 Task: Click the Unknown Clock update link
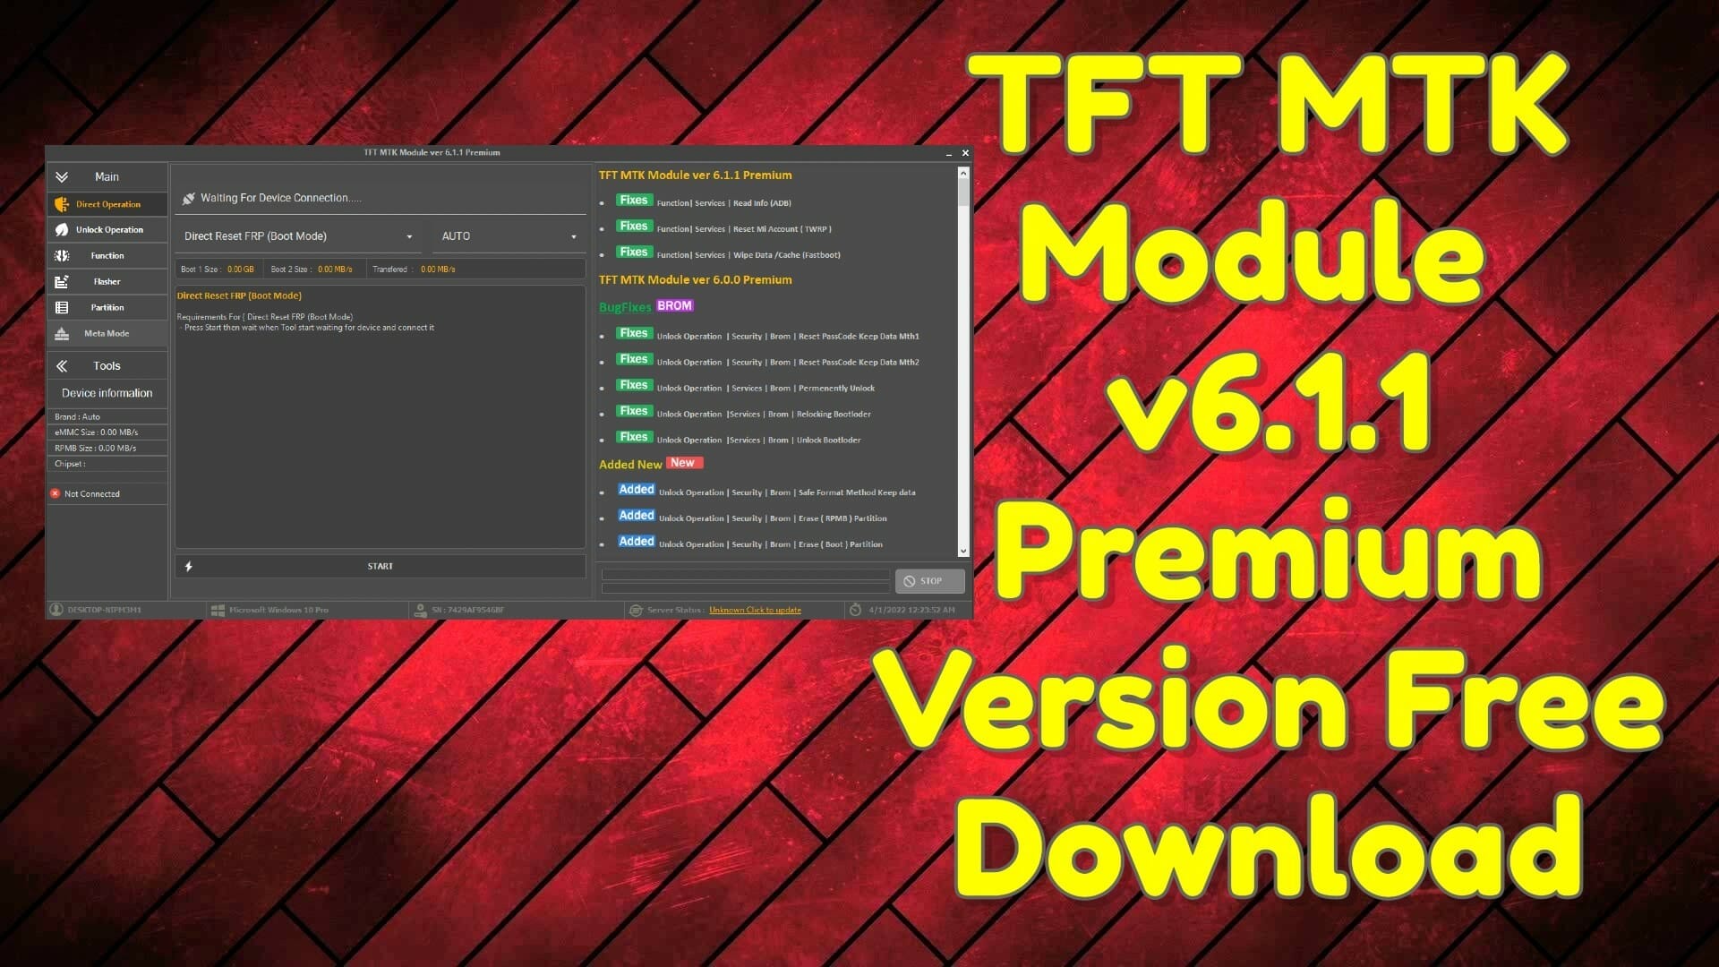[755, 609]
